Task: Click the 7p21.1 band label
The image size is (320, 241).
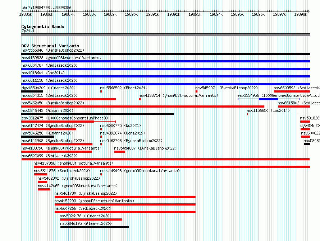Action: [x=28, y=31]
